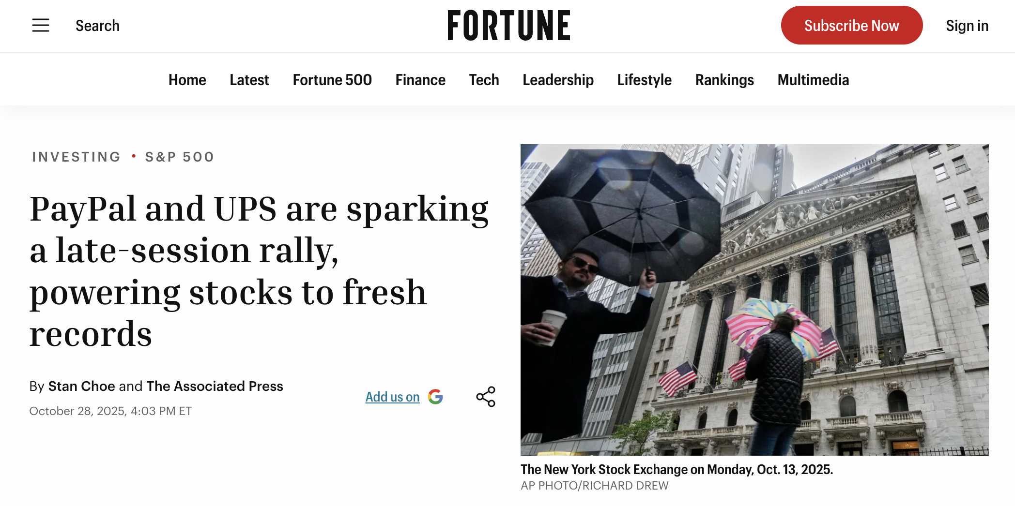Click Sign in link
This screenshot has width=1015, height=506.
click(967, 26)
